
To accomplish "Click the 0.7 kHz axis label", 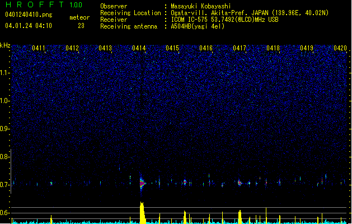I will click(x=4, y=185).
